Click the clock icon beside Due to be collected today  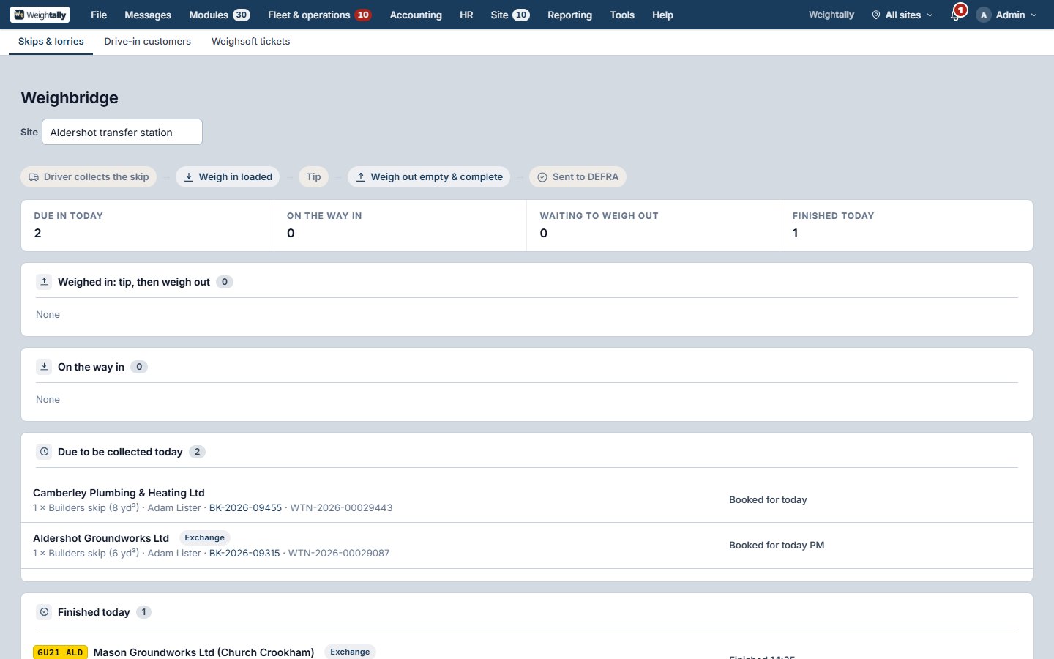point(44,452)
